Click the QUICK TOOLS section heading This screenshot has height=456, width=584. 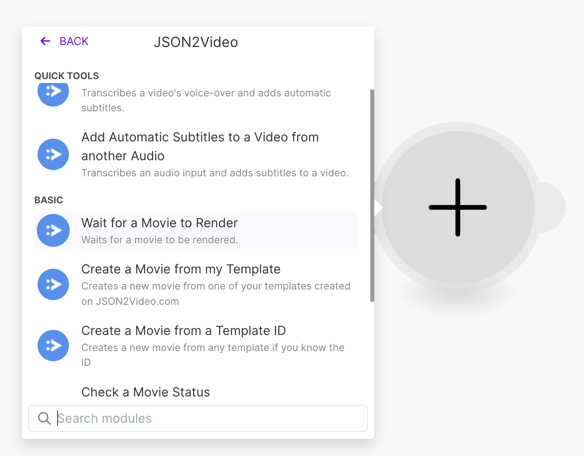(67, 76)
